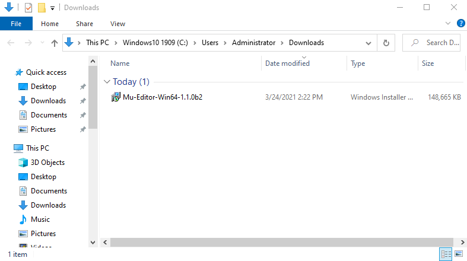The width and height of the screenshot is (467, 261).
Task: Select Downloads in the address breadcrumb
Action: click(306, 43)
